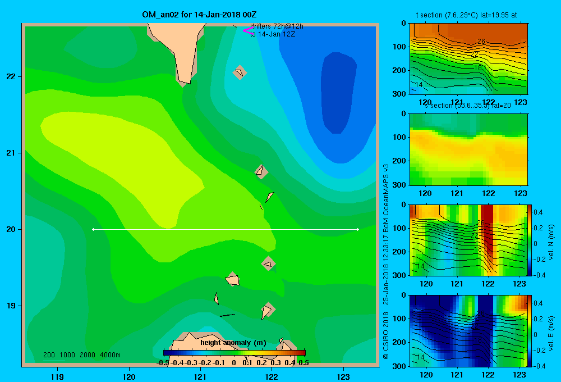The image size is (561, 382).
Task: Click the "-0.5" tick on height anomaly scale
Action: tap(163, 363)
